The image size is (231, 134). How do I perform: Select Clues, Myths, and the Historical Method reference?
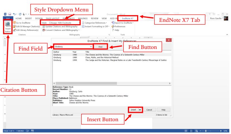(112, 58)
